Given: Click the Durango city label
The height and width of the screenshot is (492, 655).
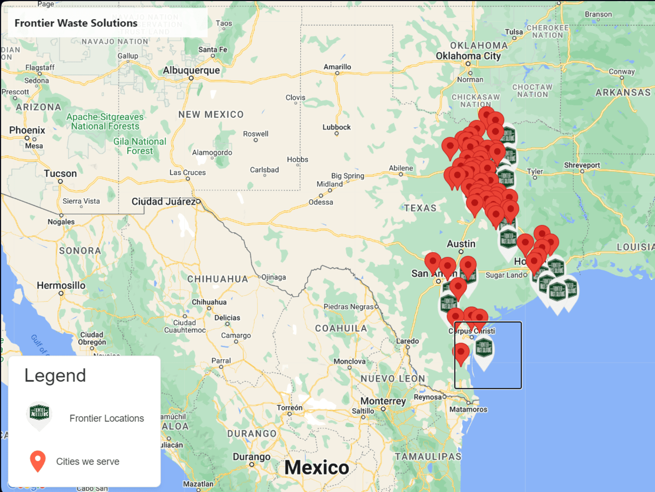Looking at the screenshot, I should pyautogui.click(x=252, y=457).
